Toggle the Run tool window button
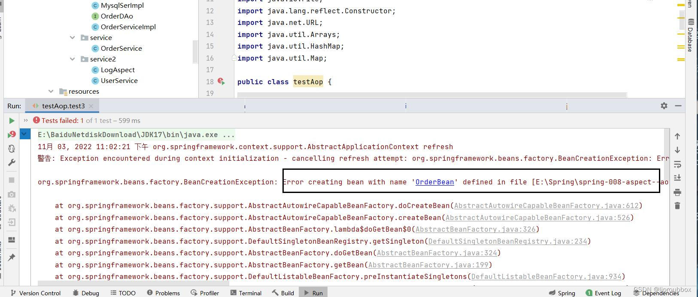 (x=313, y=293)
